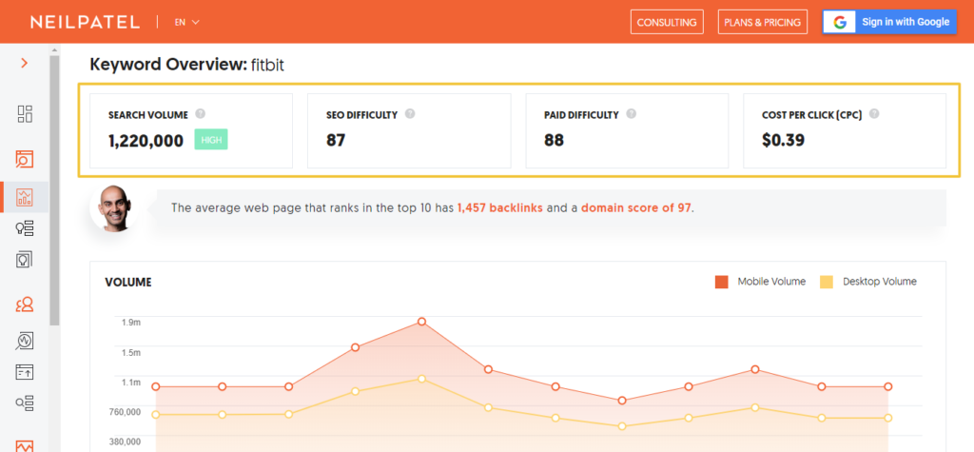Image resolution: width=974 pixels, height=452 pixels.
Task: Click the Keyword Overview: fitbit heading
Action: 187,65
